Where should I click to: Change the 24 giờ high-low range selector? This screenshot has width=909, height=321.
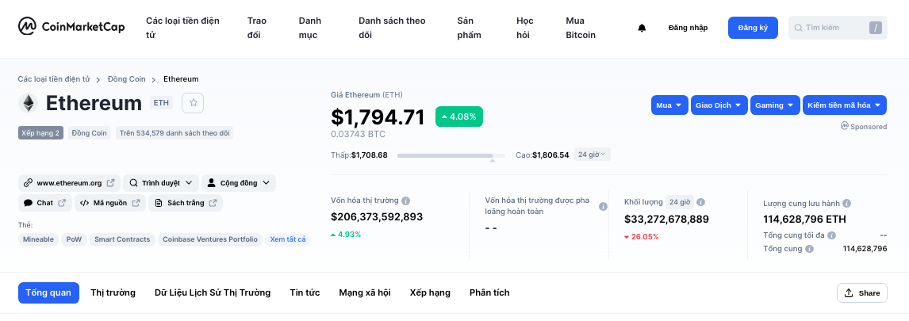(592, 155)
